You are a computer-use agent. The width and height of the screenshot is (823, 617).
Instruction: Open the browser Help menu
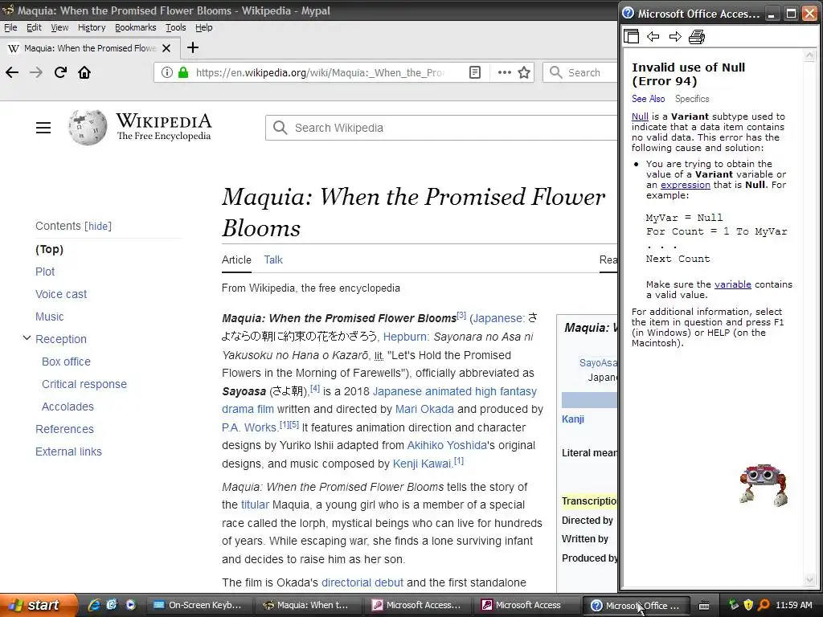tap(203, 27)
